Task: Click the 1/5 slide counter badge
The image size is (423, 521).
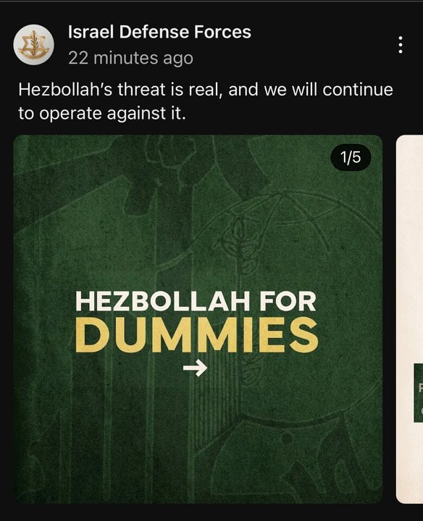Action: tap(351, 157)
